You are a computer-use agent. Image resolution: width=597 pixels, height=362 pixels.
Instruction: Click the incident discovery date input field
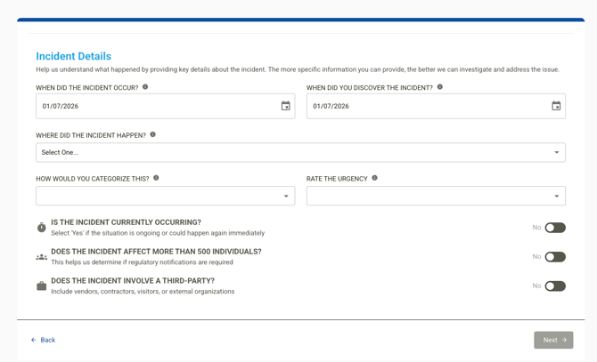(x=423, y=106)
